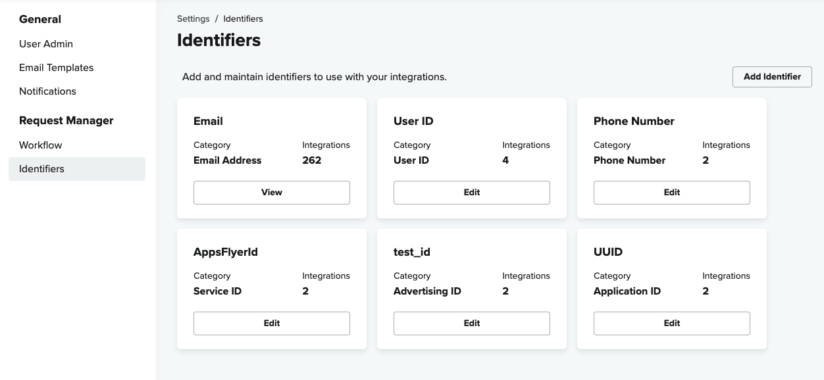Edit the Phone Number identifier
Image resolution: width=824 pixels, height=380 pixels.
pyautogui.click(x=672, y=193)
